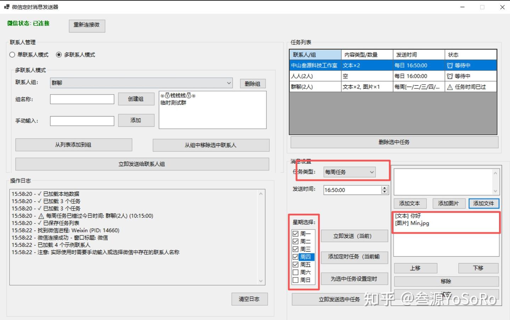Select 人人(2人) task row
This screenshot has height=320, width=510.
click(x=393, y=76)
